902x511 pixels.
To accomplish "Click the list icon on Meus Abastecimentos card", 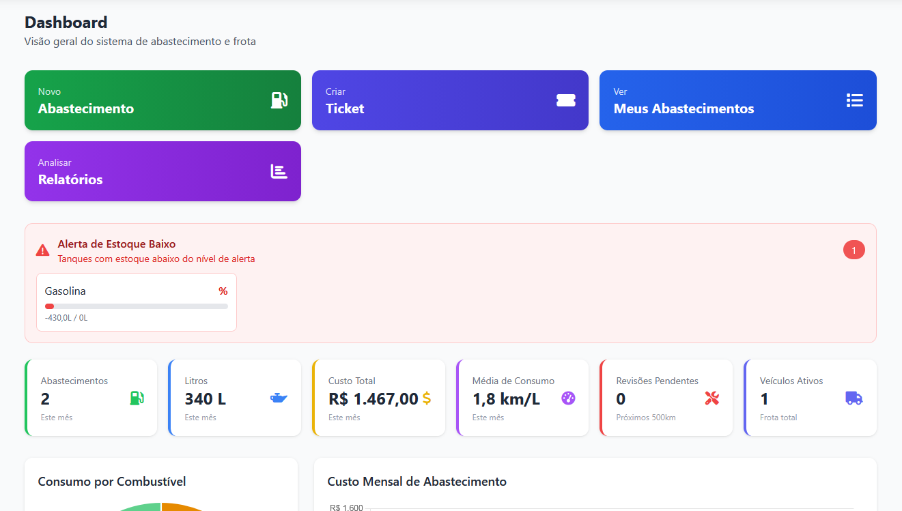I will pos(854,100).
